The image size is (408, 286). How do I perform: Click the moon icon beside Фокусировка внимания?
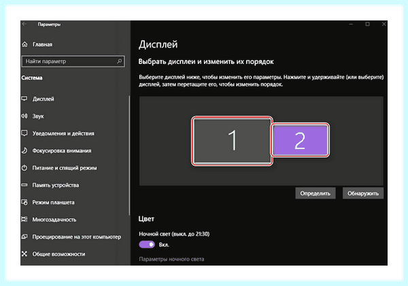[24, 150]
